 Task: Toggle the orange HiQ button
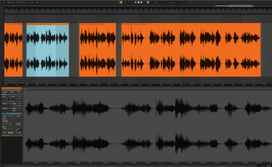click(10, 133)
